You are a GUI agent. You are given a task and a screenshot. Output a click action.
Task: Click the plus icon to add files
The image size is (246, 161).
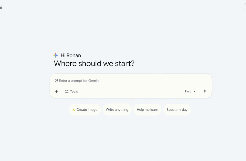57,91
